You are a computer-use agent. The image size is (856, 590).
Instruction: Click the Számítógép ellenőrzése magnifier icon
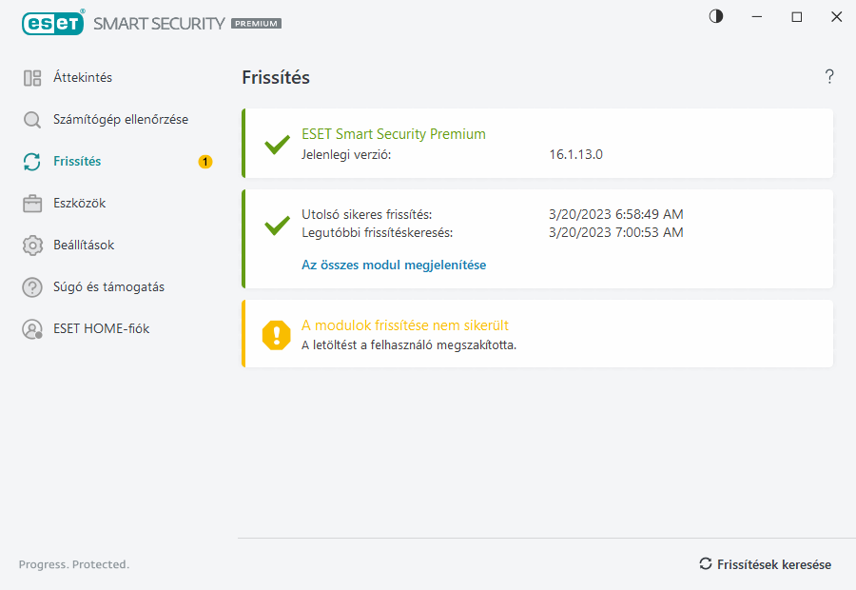(x=32, y=120)
